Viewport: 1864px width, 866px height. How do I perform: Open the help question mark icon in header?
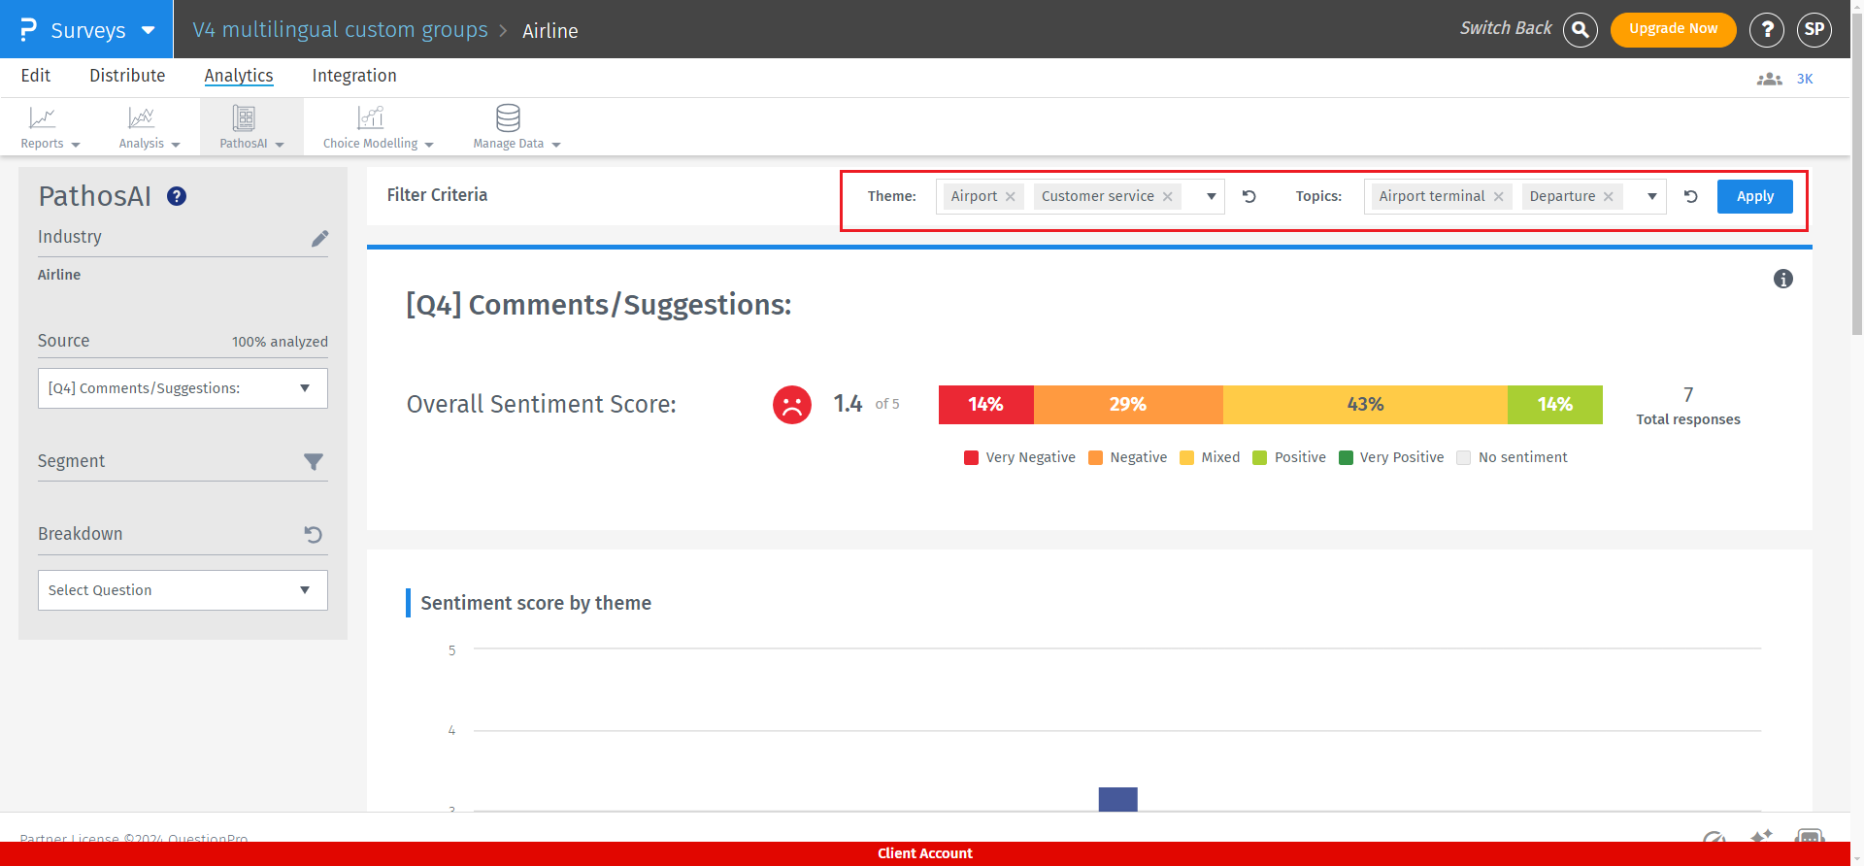click(1767, 30)
